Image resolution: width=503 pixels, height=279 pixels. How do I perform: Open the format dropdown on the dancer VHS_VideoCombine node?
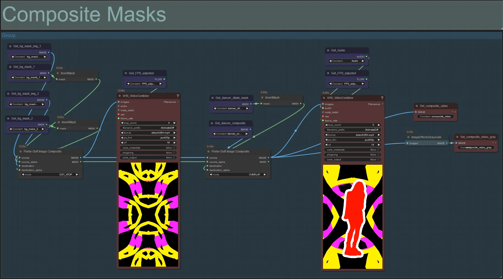[353, 135]
